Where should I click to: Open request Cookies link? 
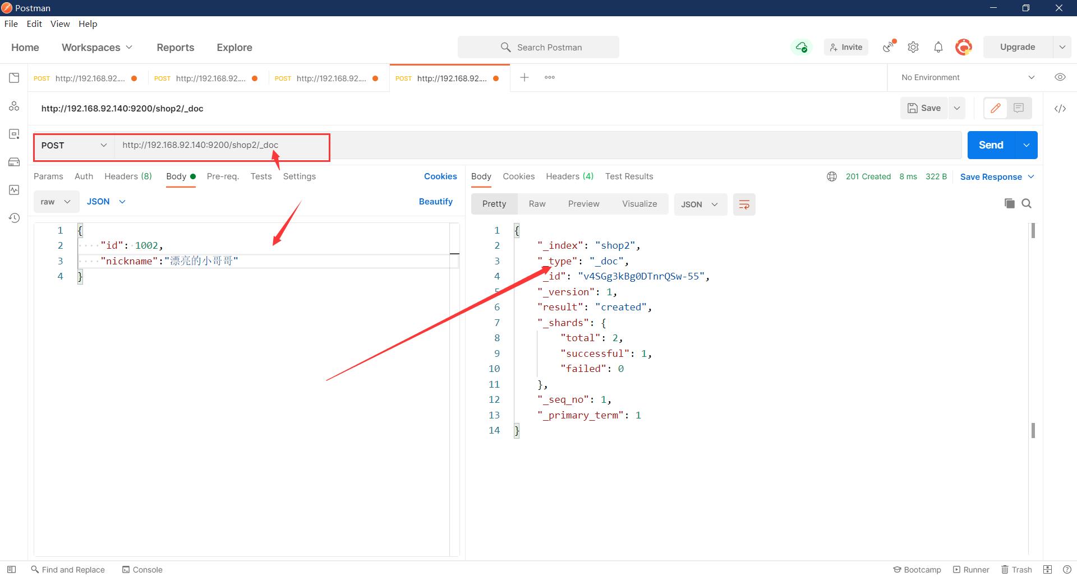(x=440, y=176)
